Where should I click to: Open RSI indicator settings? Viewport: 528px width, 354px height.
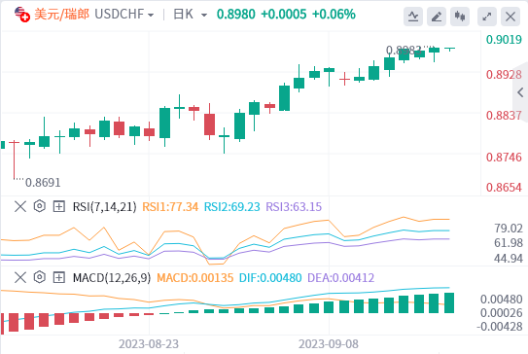[40, 206]
